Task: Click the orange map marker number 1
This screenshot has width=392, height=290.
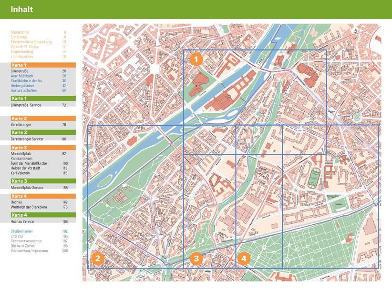Action: coord(196,59)
